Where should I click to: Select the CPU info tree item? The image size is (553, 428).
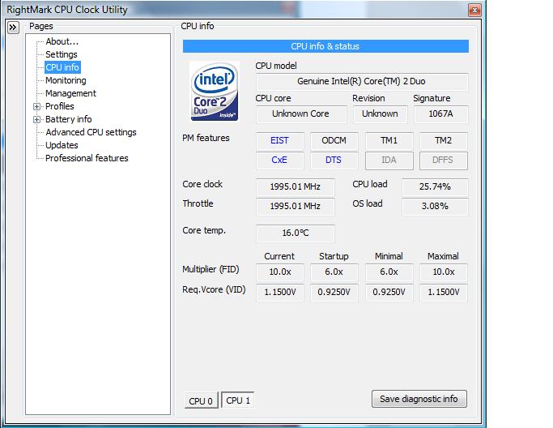pyautogui.click(x=62, y=67)
